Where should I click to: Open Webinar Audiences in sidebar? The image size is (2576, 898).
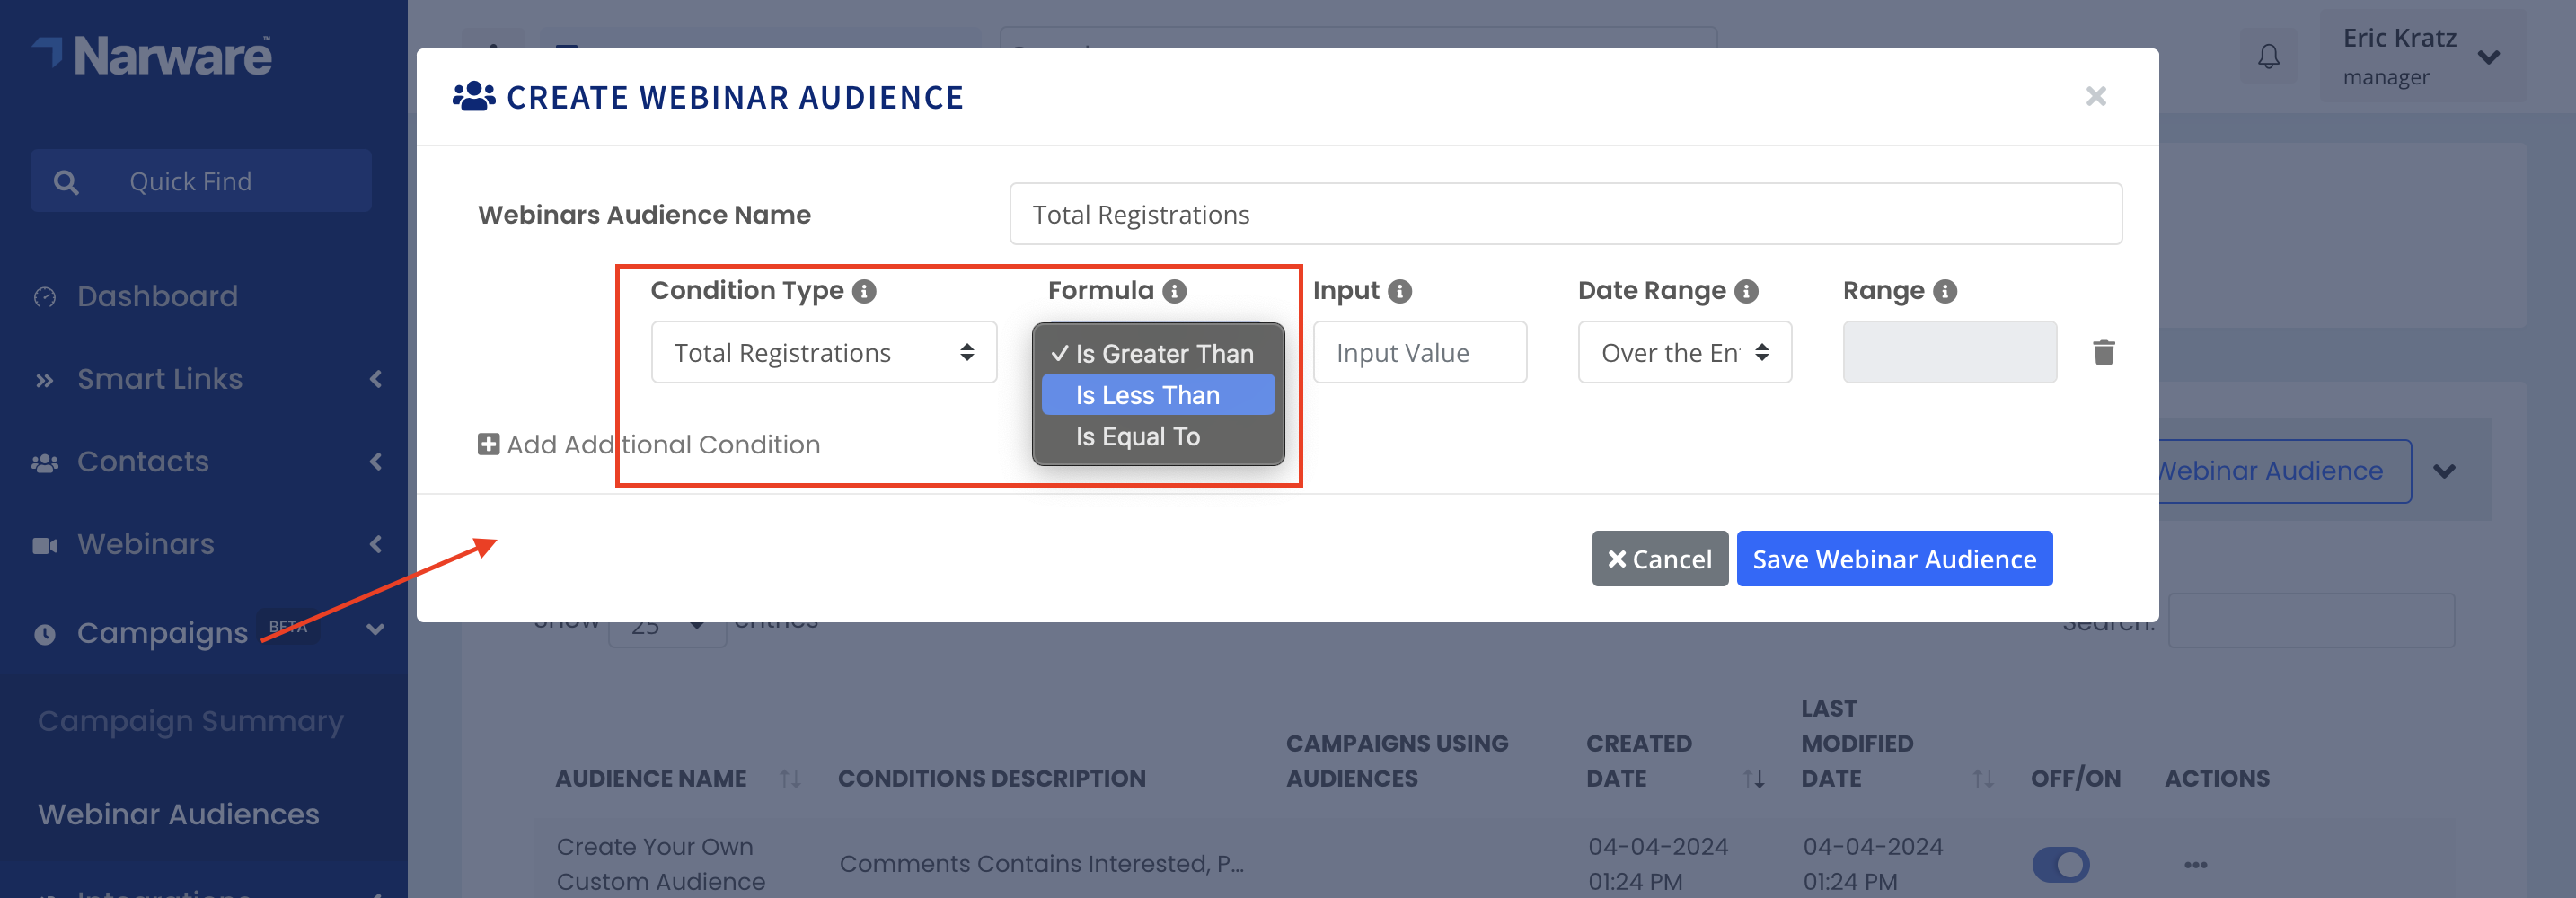click(179, 814)
